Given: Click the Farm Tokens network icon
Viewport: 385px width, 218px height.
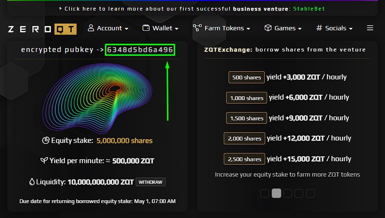Looking at the screenshot, I should coord(197,28).
